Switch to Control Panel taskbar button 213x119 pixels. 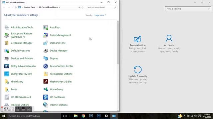point(114,116)
